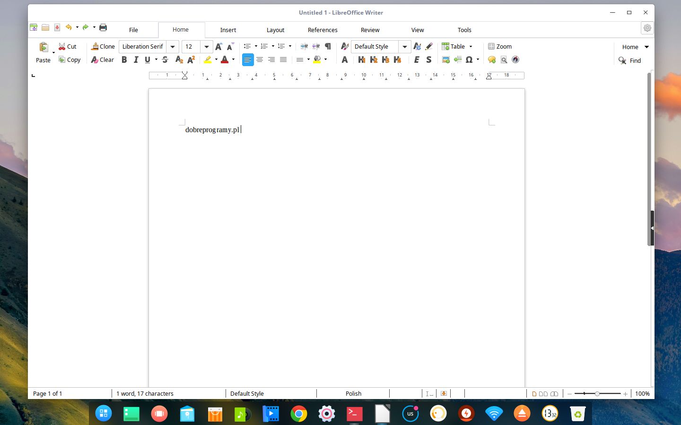Image resolution: width=681 pixels, height=425 pixels.
Task: Clear direct formatting with the Clear button
Action: (103, 59)
